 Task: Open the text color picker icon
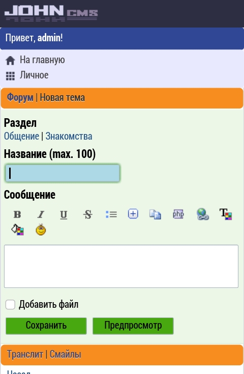[x=225, y=214]
